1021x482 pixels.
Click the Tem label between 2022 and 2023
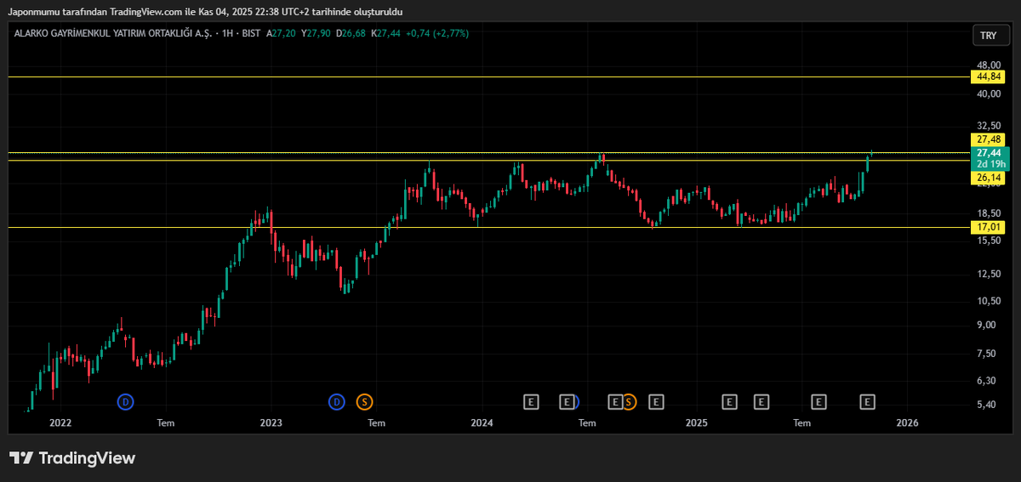(166, 422)
